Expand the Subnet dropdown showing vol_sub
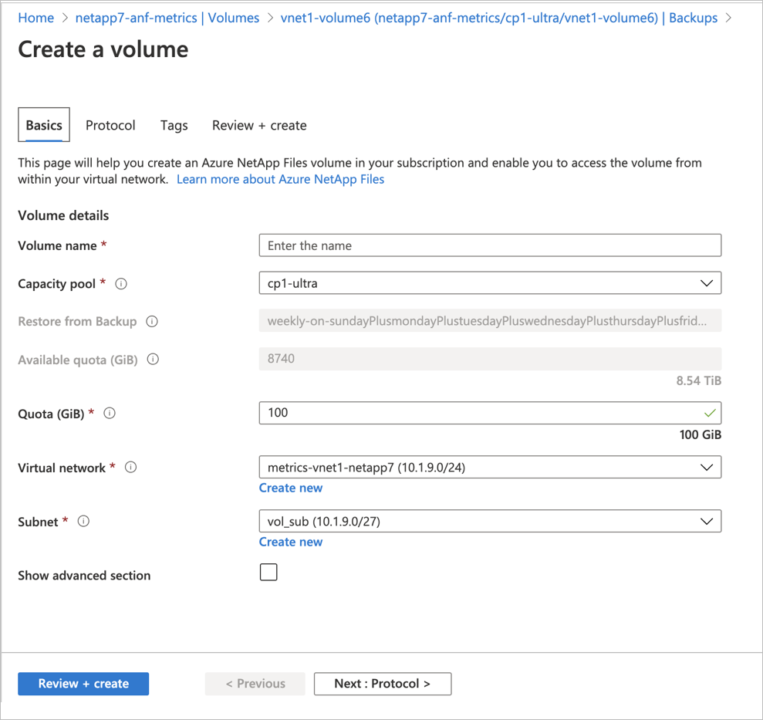The height and width of the screenshot is (720, 763). [x=706, y=521]
